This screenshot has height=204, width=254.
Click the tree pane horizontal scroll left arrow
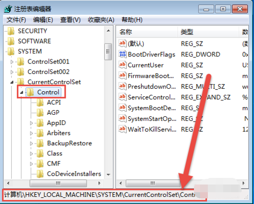tap(8, 183)
